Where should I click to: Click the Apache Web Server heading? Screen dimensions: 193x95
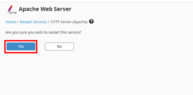[x=45, y=9]
